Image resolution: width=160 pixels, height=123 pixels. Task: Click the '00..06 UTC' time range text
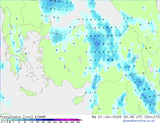[x=132, y=117]
